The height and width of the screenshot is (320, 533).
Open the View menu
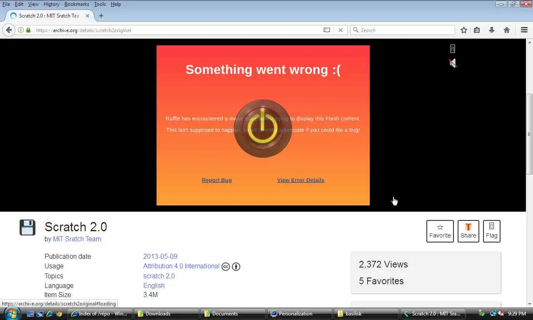33,4
